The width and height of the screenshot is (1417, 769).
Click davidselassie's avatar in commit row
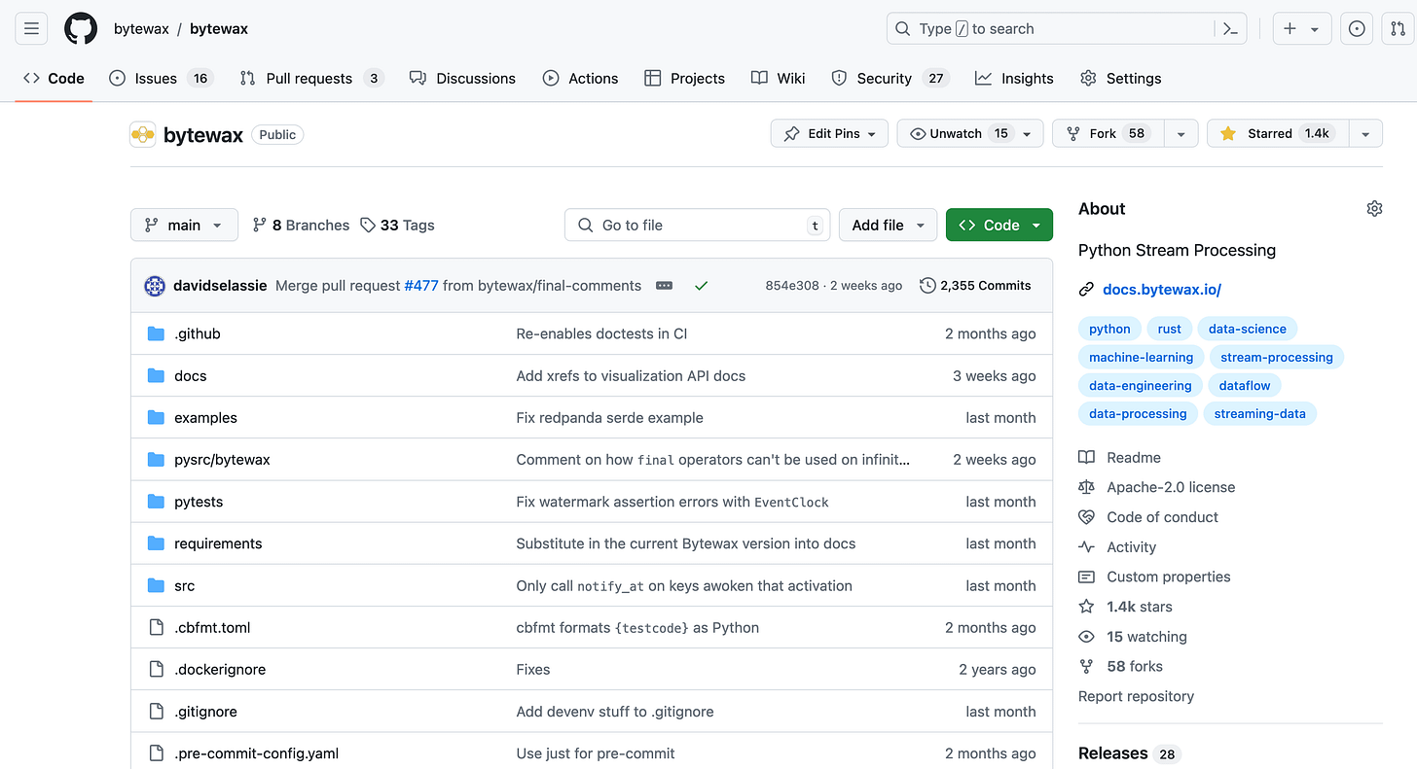[x=155, y=286]
